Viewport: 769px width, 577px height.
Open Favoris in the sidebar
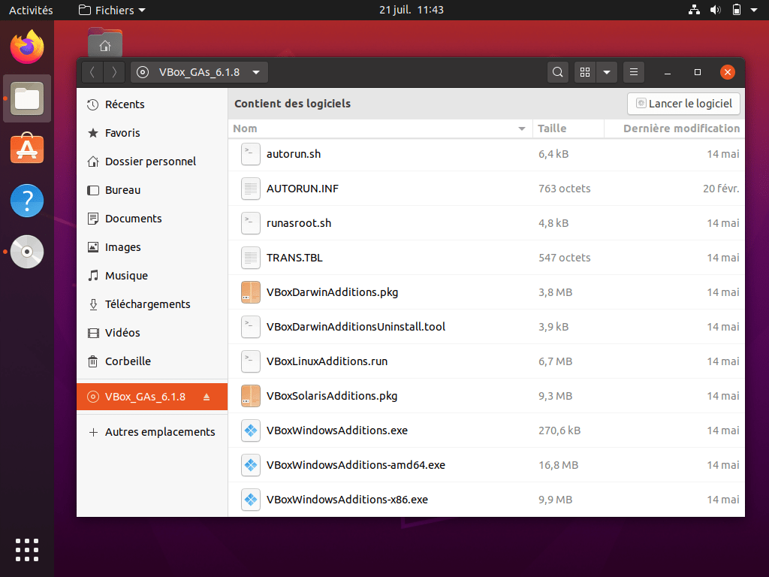[152, 133]
